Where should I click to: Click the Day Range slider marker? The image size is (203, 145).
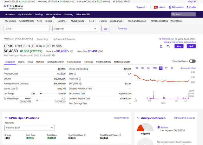click(x=41, y=94)
